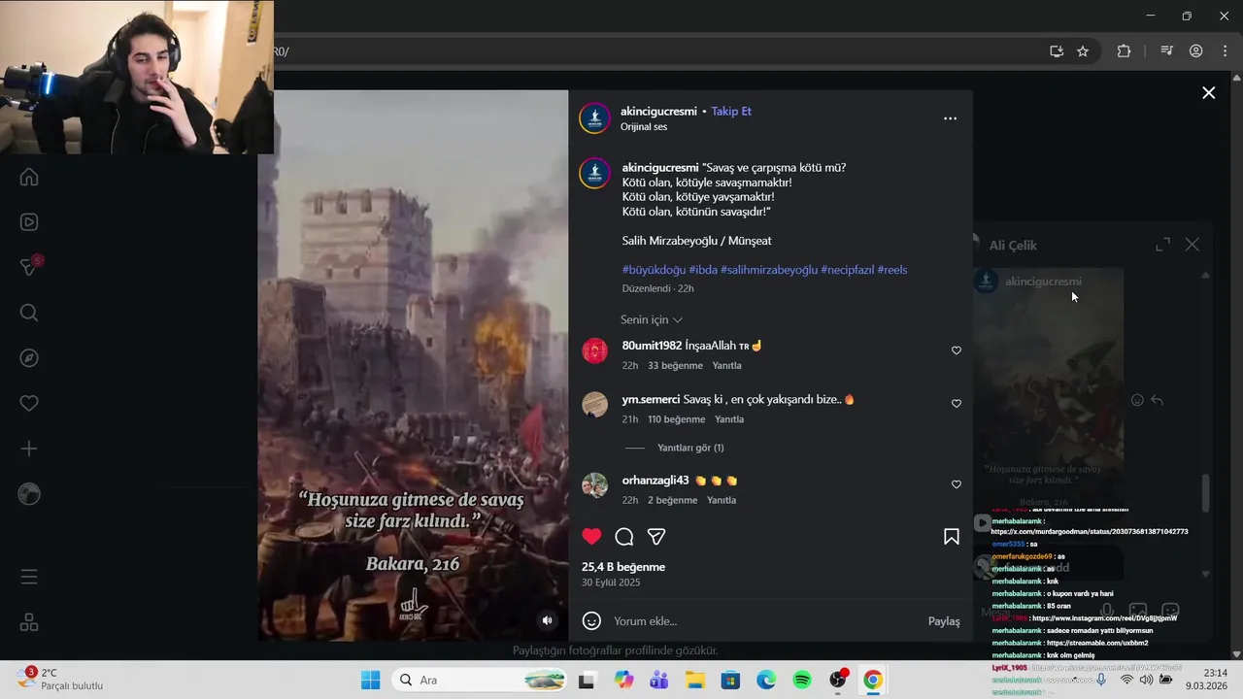The image size is (1243, 699).
Task: Open Explore compass icon in the sidebar
Action: click(29, 358)
